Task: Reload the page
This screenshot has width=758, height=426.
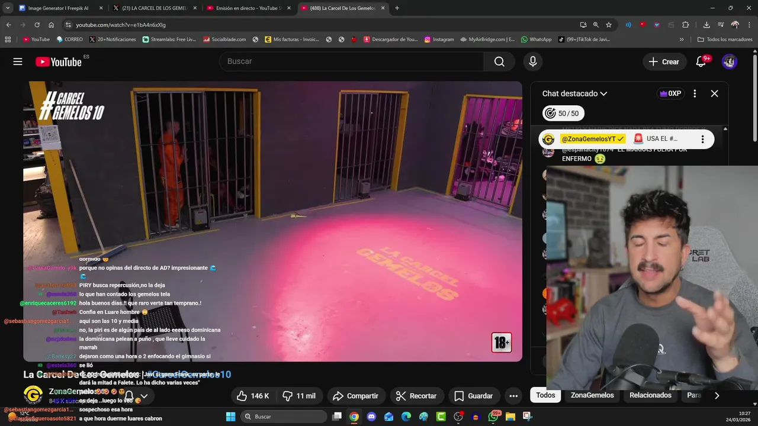Action: 37,25
